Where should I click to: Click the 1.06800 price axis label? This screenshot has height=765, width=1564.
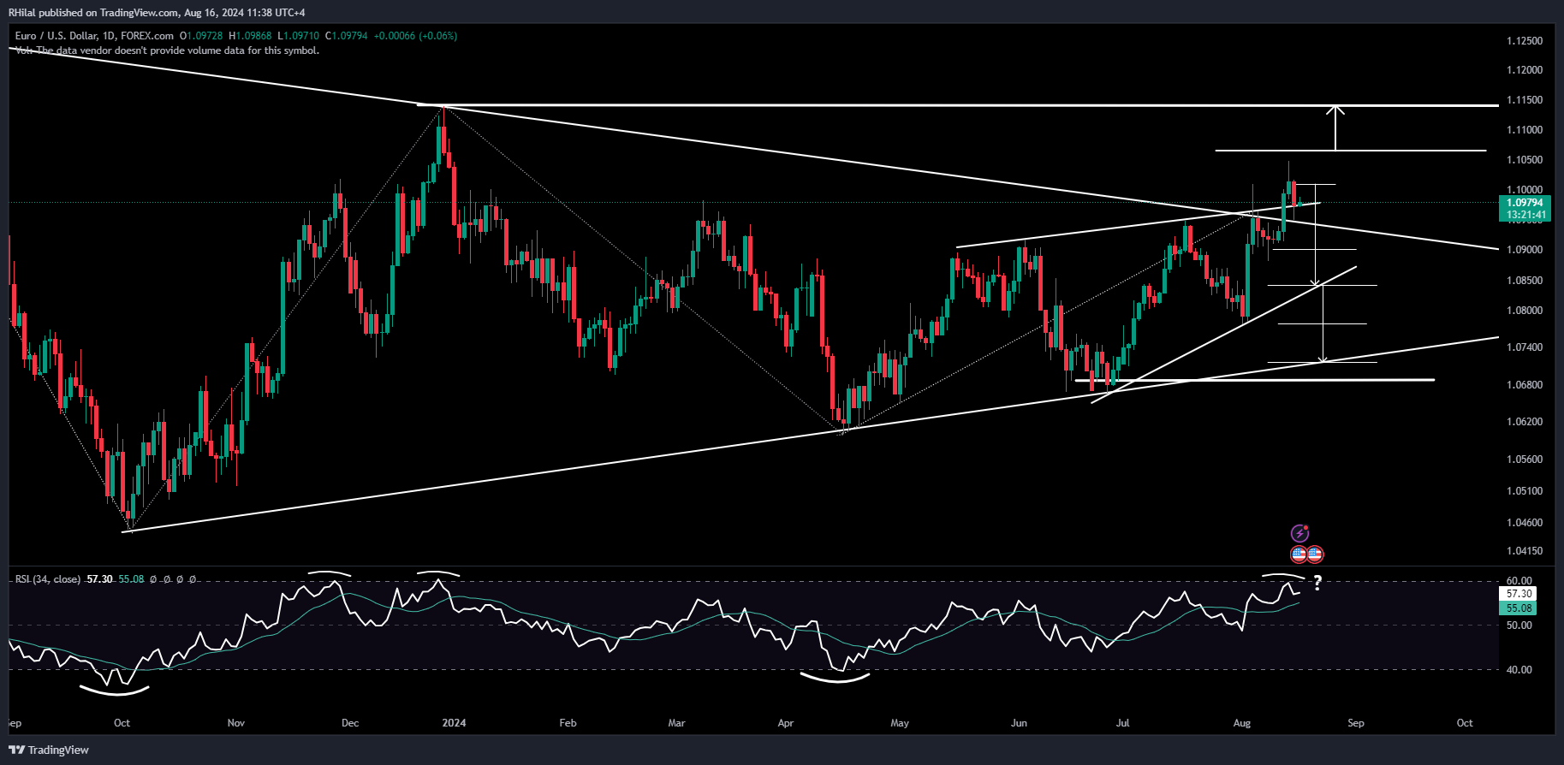click(x=1525, y=385)
